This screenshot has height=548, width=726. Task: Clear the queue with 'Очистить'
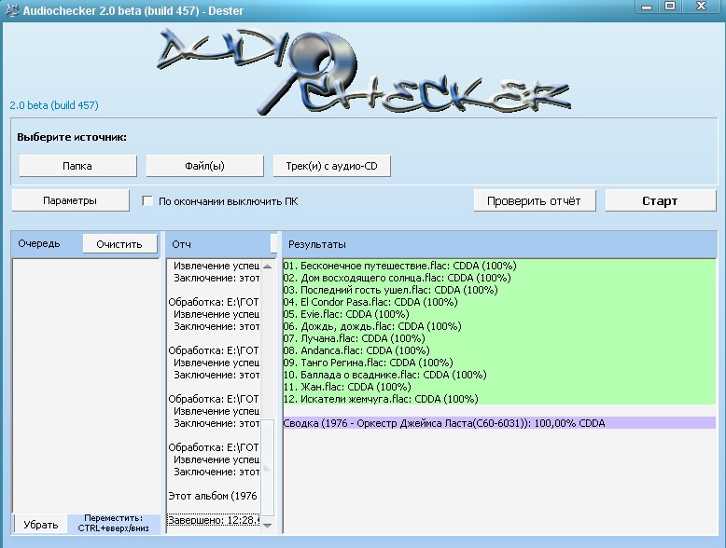tap(119, 243)
